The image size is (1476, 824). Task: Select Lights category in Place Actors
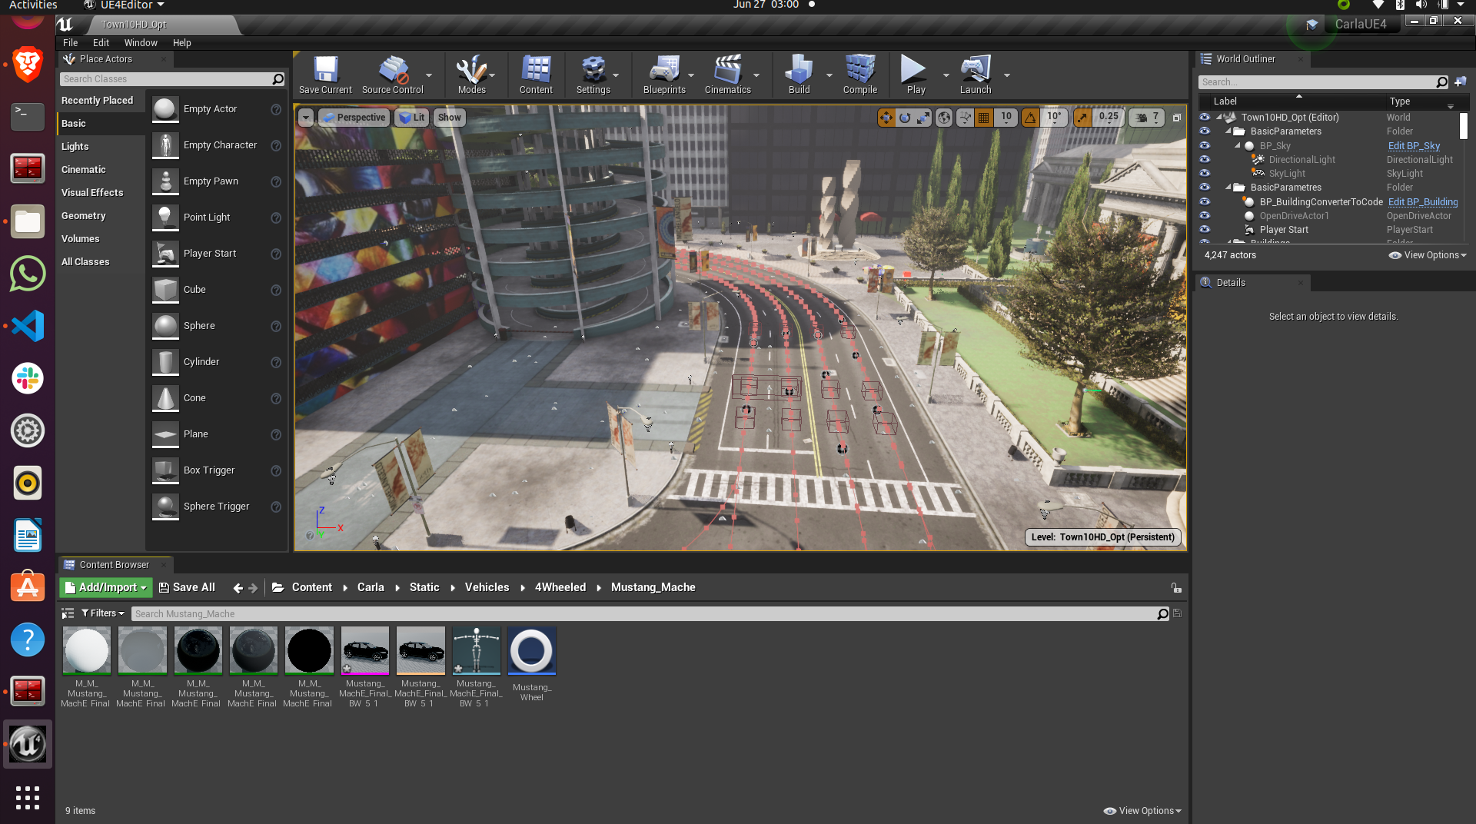[75, 146]
